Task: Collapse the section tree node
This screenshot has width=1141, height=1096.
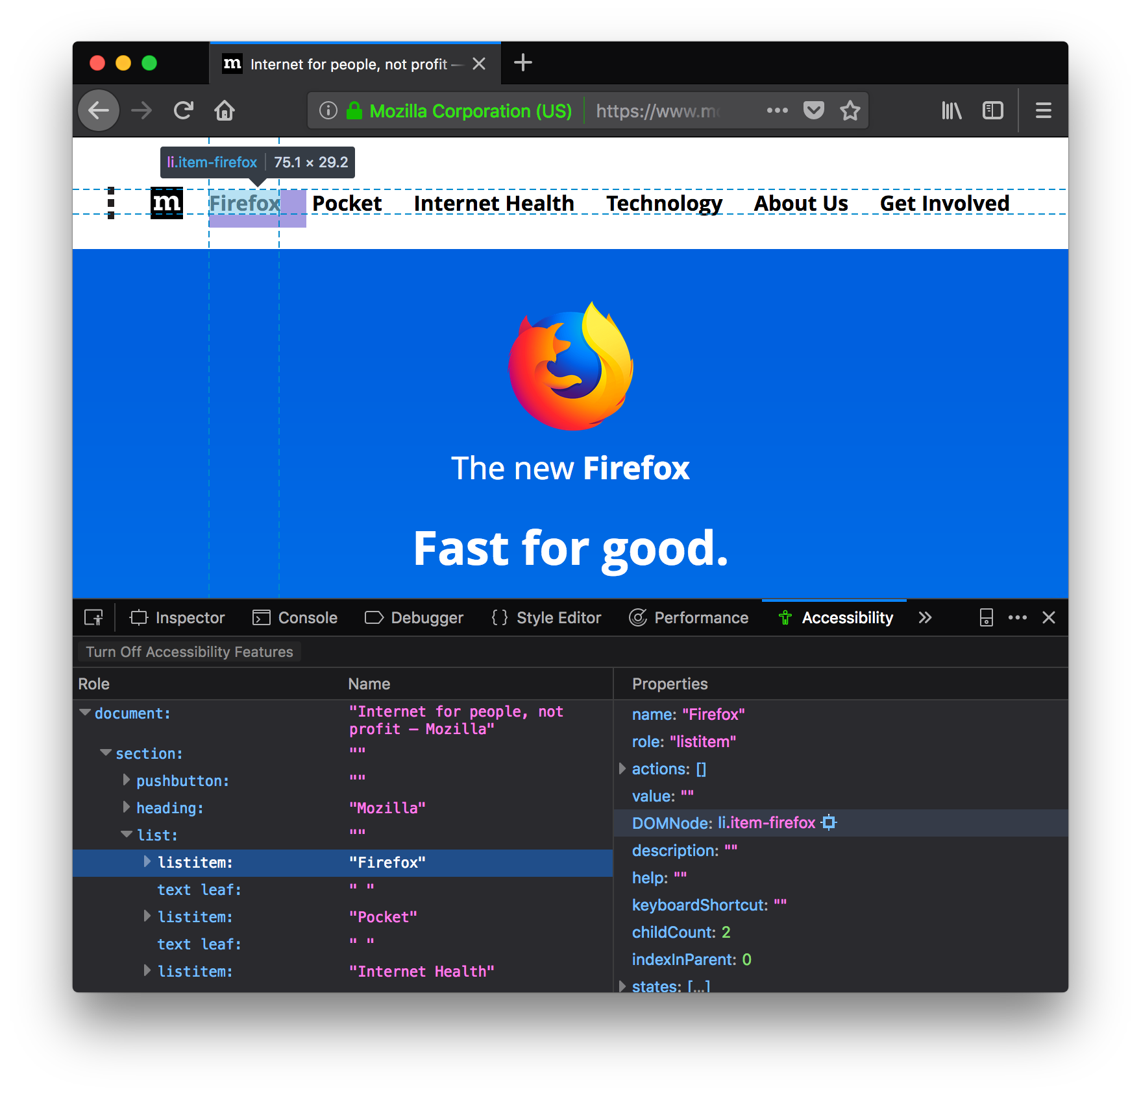Action: [106, 752]
